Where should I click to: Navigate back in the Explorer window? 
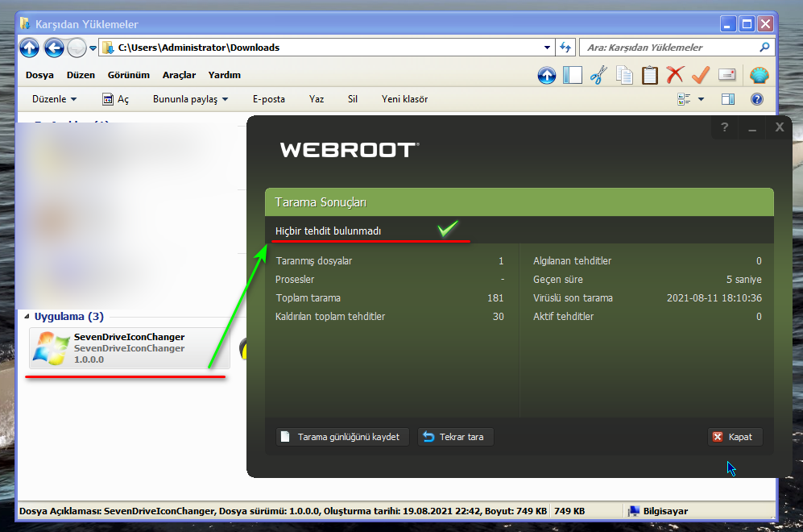[x=54, y=48]
